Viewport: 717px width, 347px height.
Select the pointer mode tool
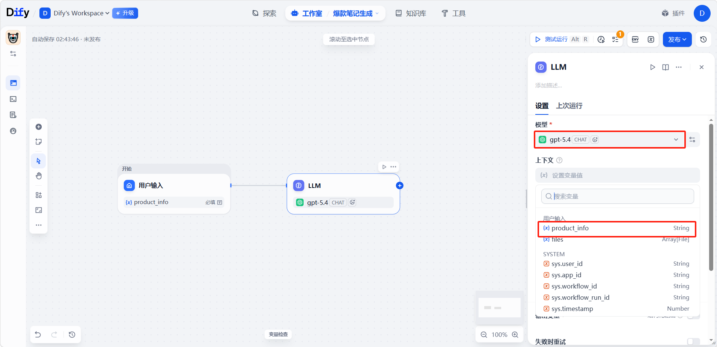[39, 161]
